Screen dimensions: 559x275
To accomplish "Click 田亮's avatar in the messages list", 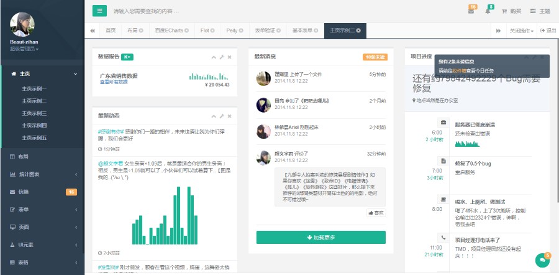I will [x=263, y=105].
